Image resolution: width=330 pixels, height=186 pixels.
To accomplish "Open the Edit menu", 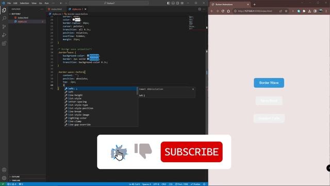I will coord(15,3).
